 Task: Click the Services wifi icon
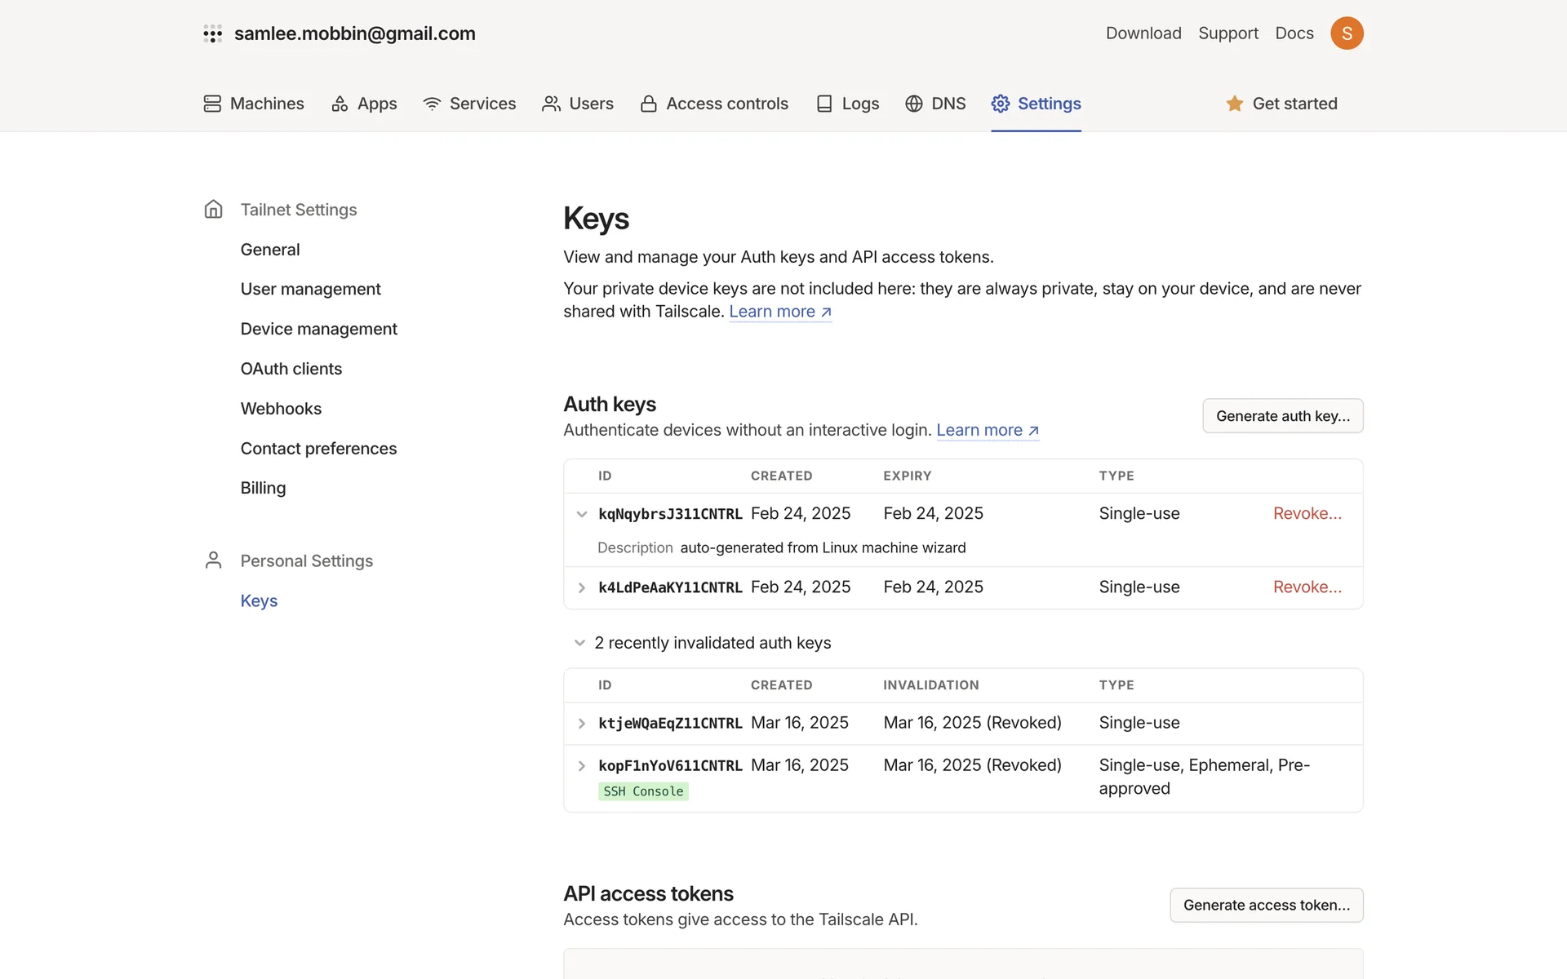click(432, 104)
